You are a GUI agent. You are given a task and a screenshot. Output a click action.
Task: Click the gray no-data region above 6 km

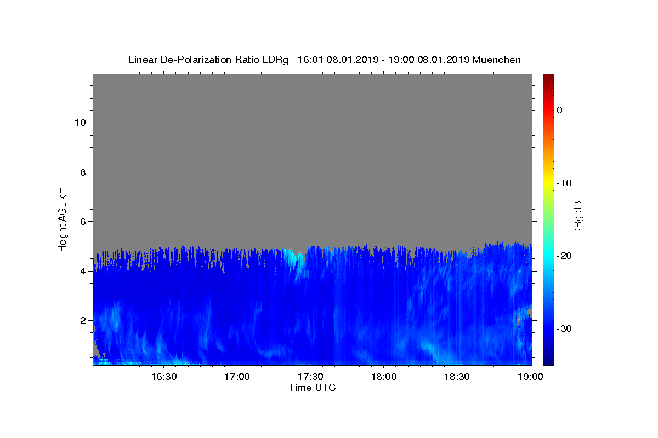(312, 148)
